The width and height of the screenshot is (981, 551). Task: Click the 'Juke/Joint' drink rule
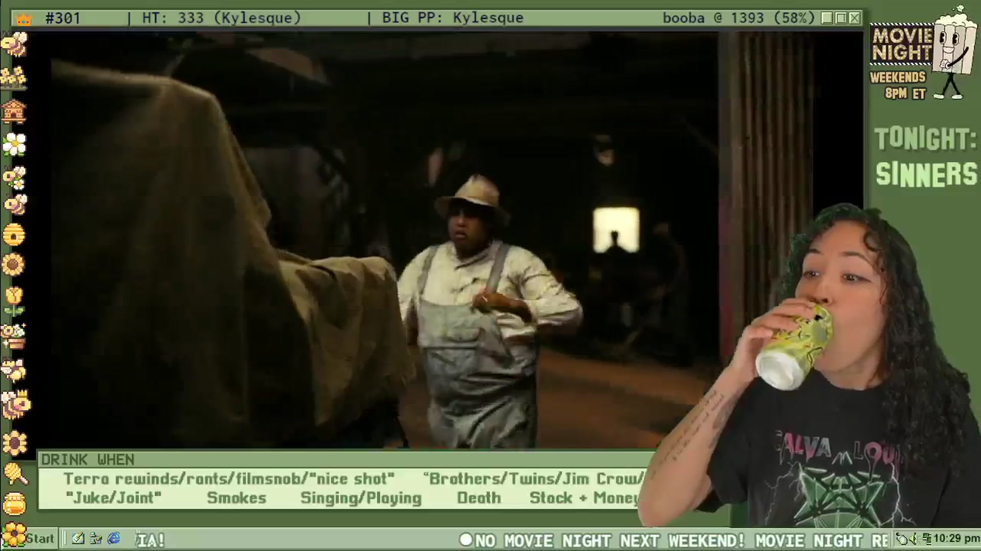pyautogui.click(x=113, y=498)
